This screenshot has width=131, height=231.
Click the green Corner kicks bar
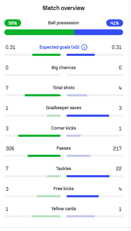39,136
